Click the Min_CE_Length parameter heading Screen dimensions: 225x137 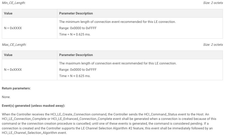14,3
